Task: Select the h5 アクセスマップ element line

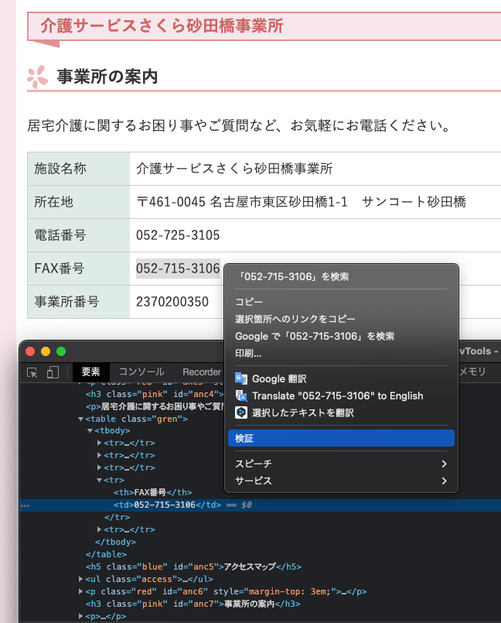Action: coord(193,567)
